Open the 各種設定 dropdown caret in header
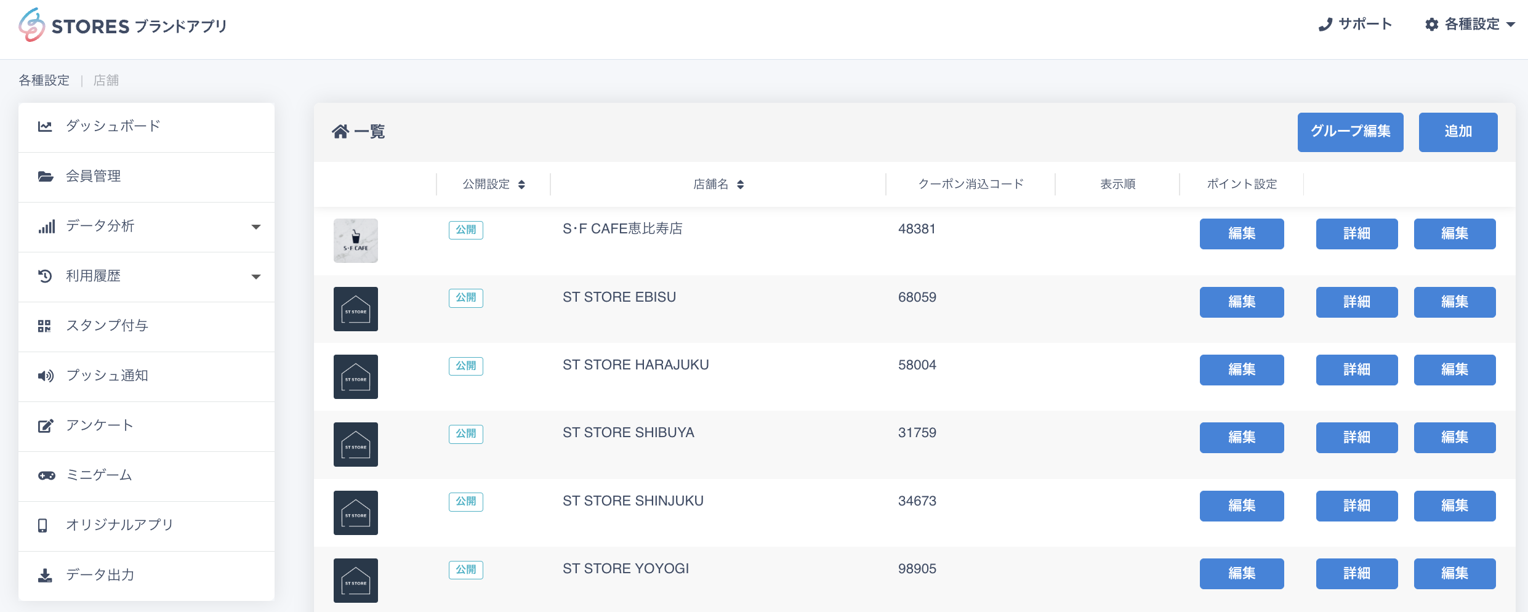The image size is (1528, 612). (x=1511, y=25)
